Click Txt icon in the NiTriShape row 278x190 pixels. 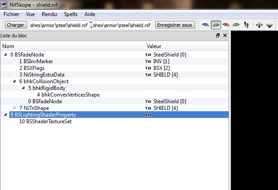[x=148, y=108]
